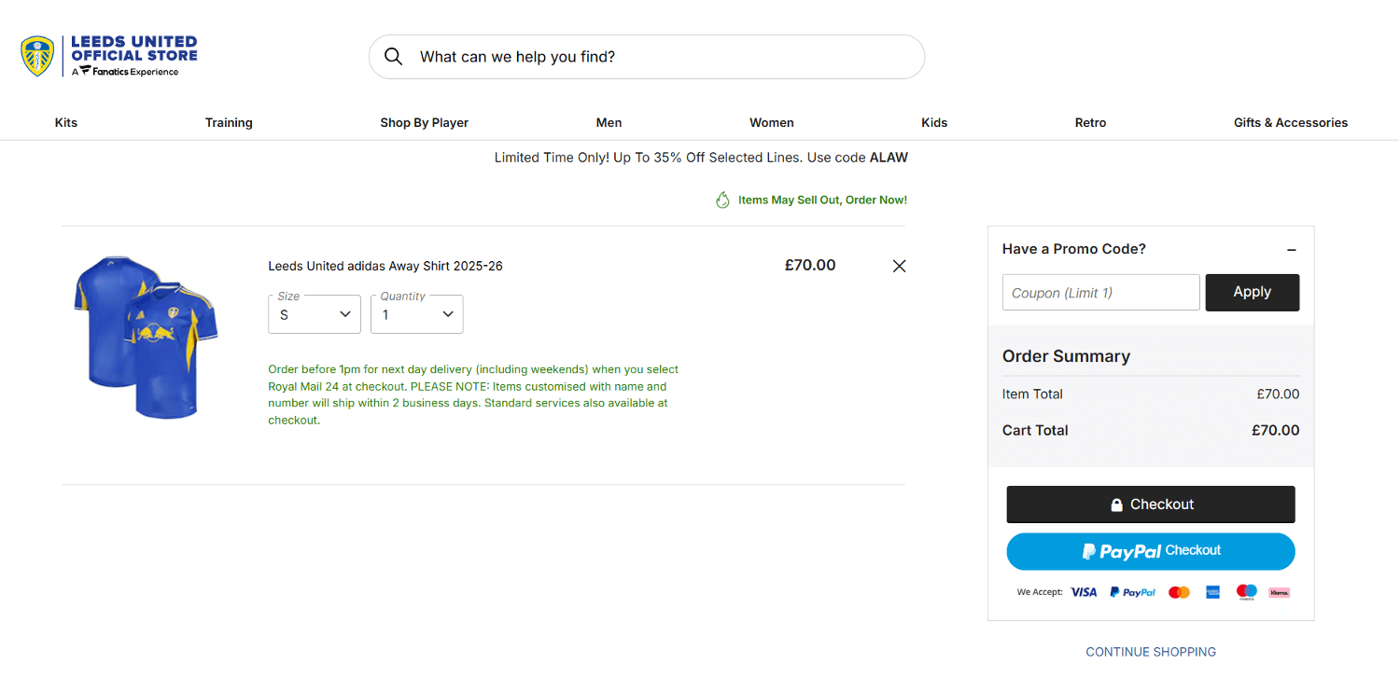Click the Maestro payment icon
This screenshot has height=677, width=1400.
point(1246,591)
